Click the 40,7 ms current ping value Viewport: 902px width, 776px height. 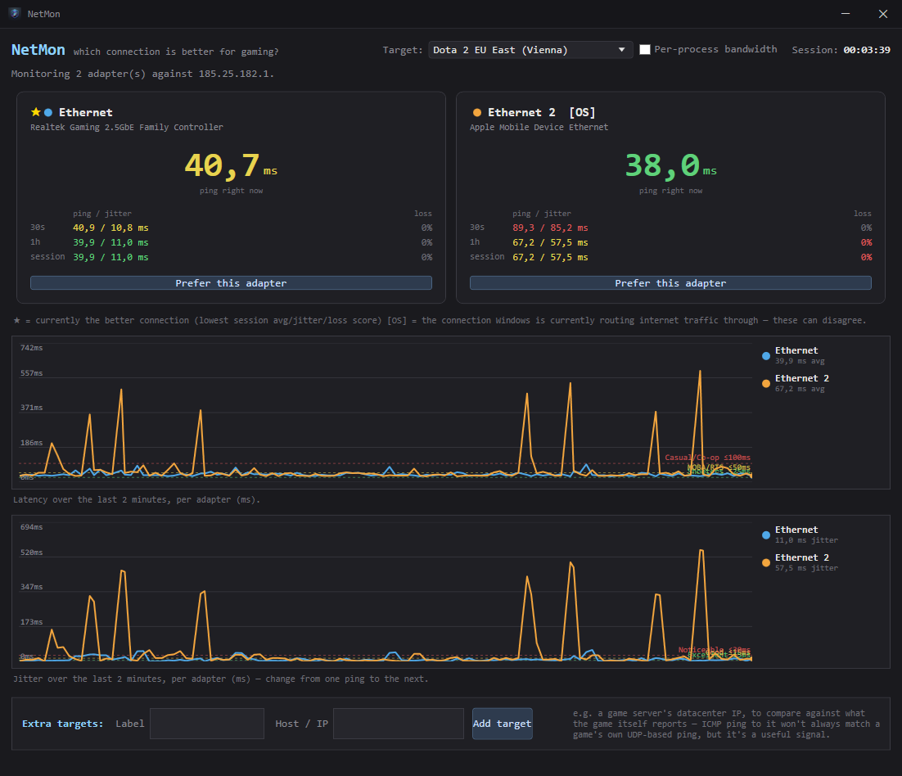pos(231,165)
